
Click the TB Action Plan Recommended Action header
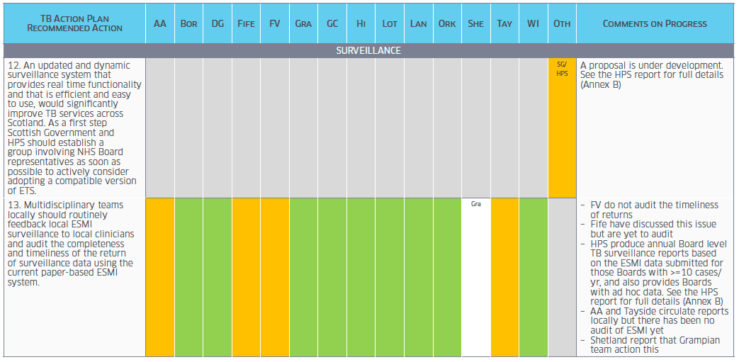pyautogui.click(x=74, y=23)
